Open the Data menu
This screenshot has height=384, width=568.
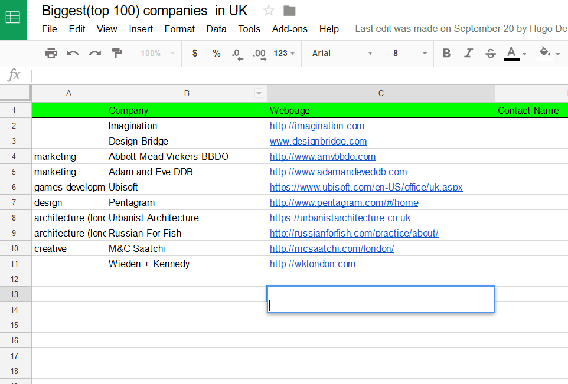coord(216,29)
